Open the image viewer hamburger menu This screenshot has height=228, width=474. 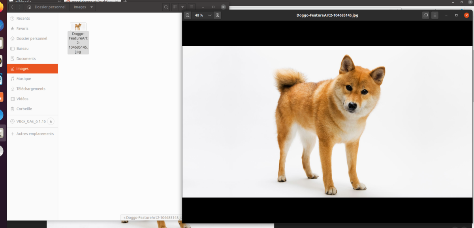point(435,15)
